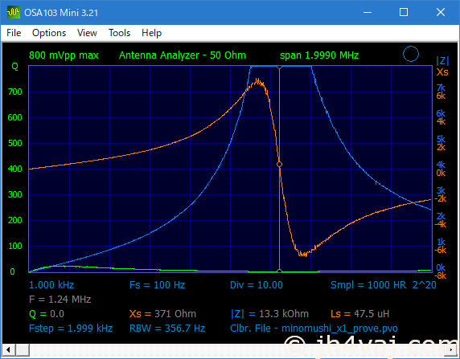Image resolution: width=460 pixels, height=359 pixels.
Task: Open the Help menu
Action: click(x=151, y=33)
